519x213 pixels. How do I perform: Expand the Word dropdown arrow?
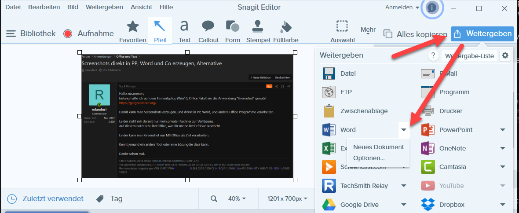pyautogui.click(x=404, y=130)
